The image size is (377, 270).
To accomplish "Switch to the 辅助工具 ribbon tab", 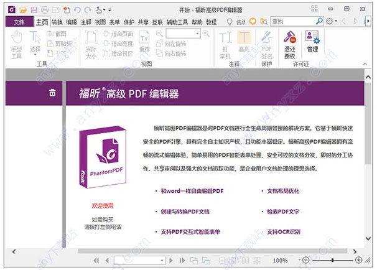I will click(177, 22).
